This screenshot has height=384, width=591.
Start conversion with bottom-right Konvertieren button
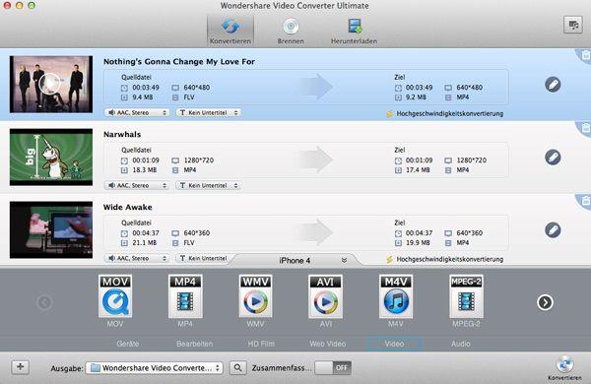pos(564,368)
